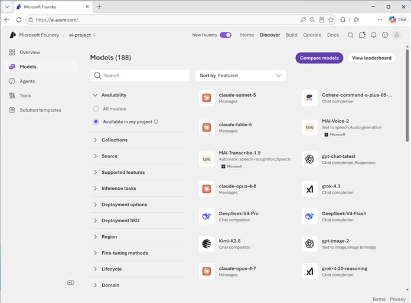
Task: Click the DeepSeek-V4-Pro whale icon
Action: click(x=207, y=216)
